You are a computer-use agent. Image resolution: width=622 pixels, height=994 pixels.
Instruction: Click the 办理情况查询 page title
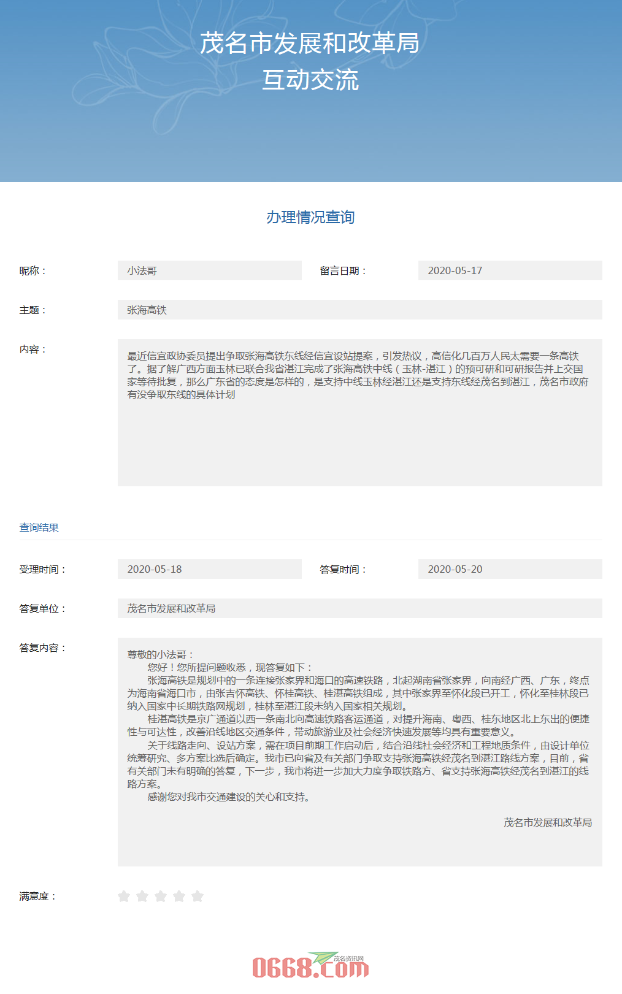310,217
